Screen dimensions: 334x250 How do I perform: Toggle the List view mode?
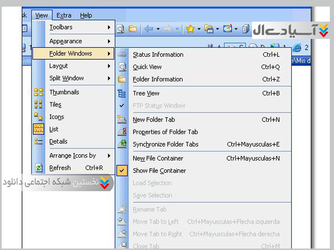[x=54, y=129]
